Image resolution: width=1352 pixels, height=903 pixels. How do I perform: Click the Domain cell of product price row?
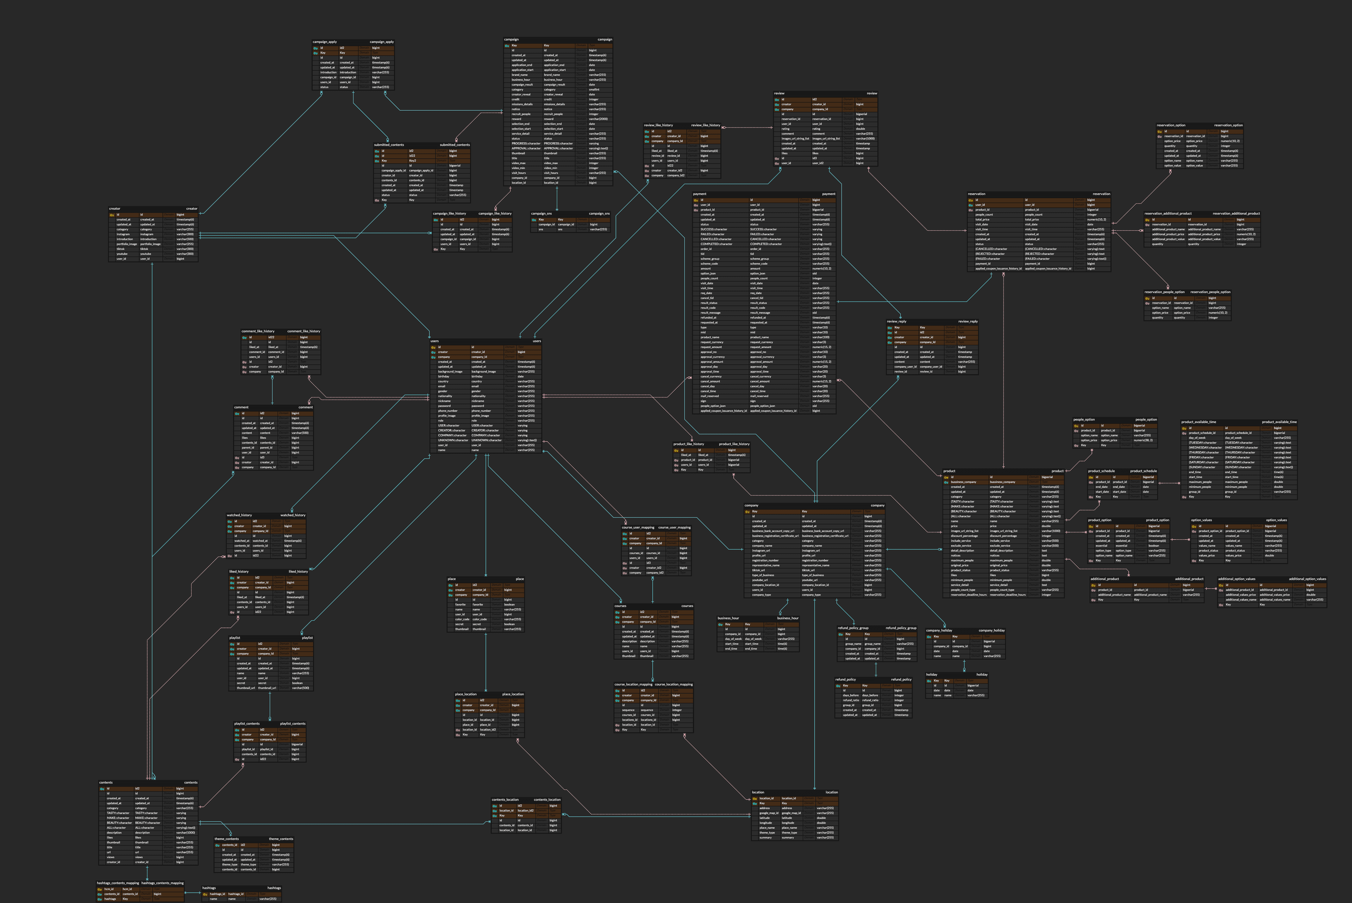click(x=1034, y=526)
